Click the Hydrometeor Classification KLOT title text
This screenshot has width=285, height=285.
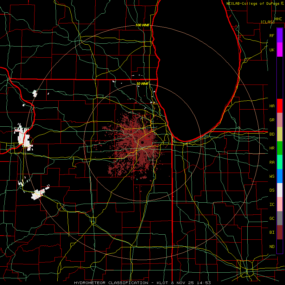pos(142,283)
